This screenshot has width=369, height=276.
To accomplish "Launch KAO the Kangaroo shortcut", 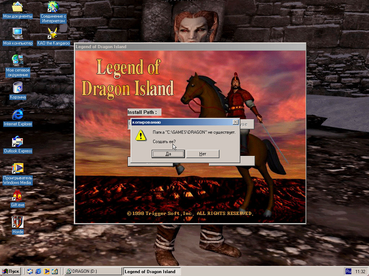I will click(x=54, y=37).
